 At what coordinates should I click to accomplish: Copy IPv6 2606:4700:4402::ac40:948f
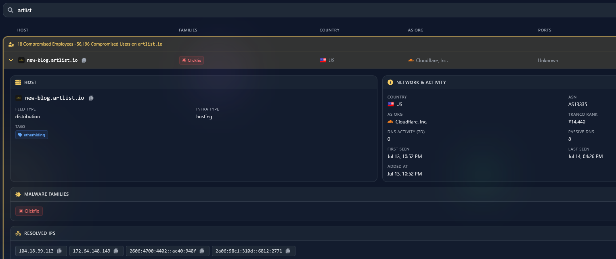[x=202, y=251]
